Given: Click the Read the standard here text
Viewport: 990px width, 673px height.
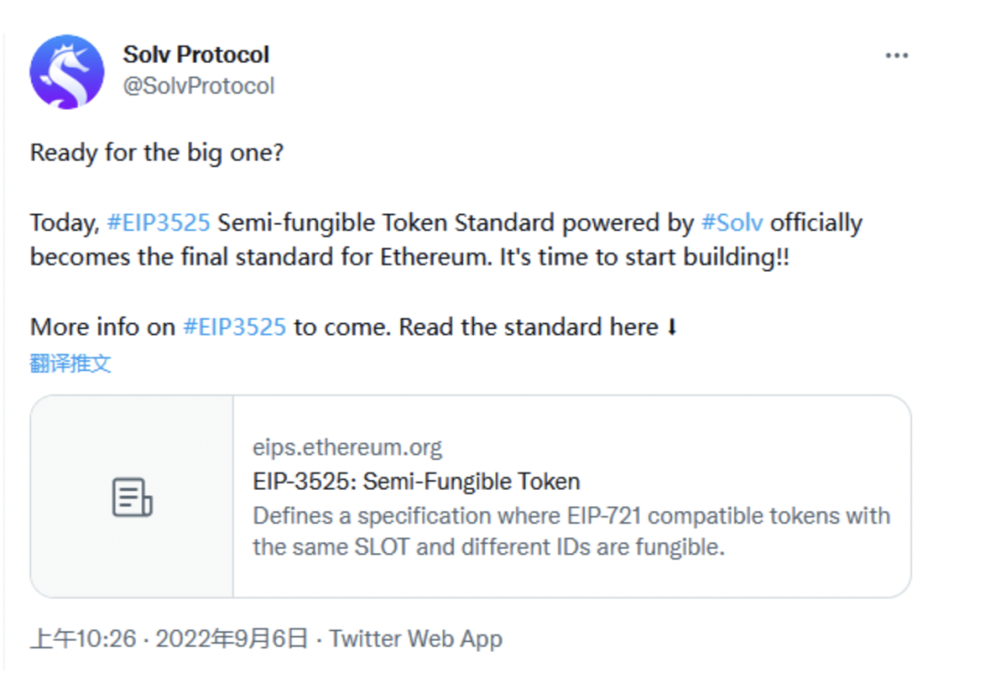Looking at the screenshot, I should [528, 327].
